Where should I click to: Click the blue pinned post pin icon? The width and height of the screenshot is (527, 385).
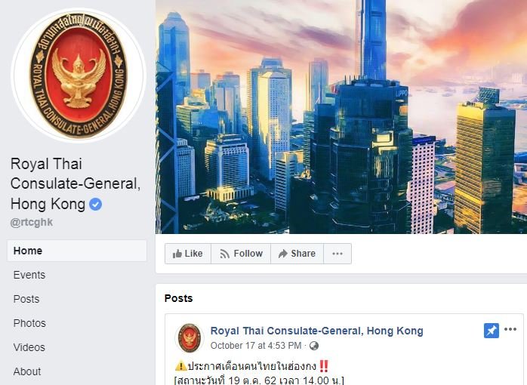click(491, 331)
